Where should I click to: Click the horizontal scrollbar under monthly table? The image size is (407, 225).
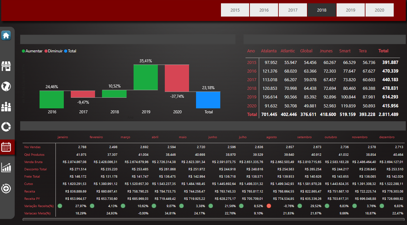[x=213, y=219]
